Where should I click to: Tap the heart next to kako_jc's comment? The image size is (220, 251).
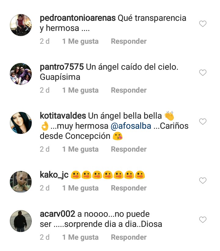(x=203, y=181)
